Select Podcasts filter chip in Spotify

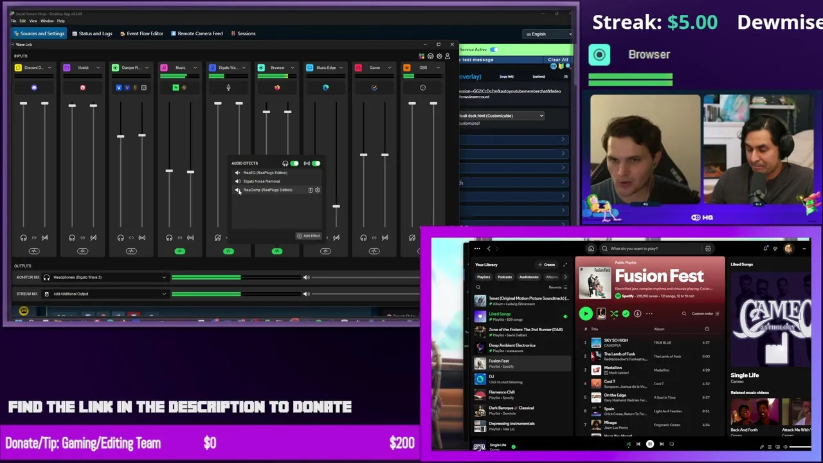tap(505, 277)
